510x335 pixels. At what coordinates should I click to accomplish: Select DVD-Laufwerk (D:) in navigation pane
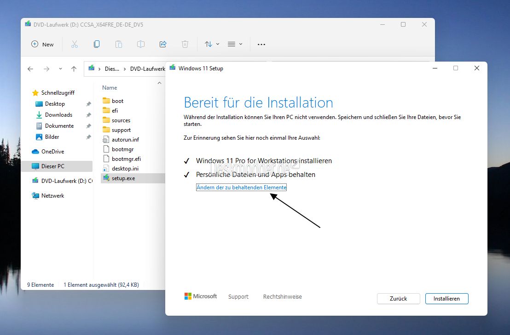[x=67, y=181]
